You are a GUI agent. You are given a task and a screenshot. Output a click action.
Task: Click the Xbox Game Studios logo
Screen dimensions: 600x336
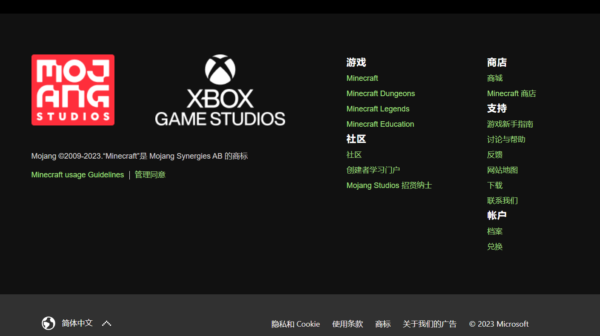[x=220, y=90]
